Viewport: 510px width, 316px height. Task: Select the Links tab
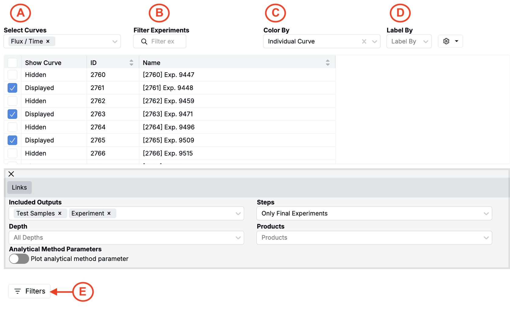pos(19,187)
